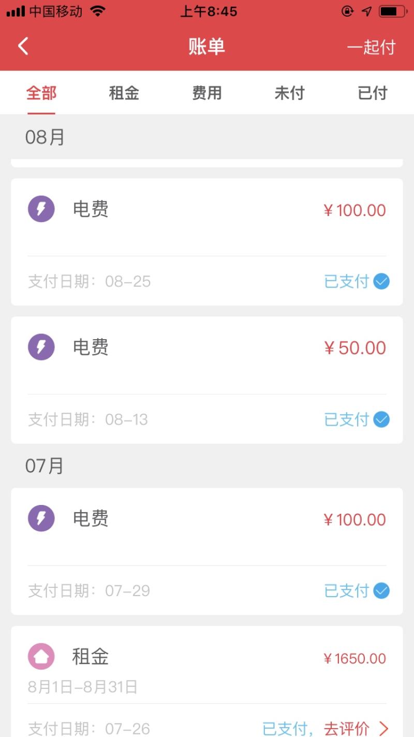Tap the lightning icon on 08-25 electricity bill
Viewport: 414px width, 737px height.
tap(41, 209)
